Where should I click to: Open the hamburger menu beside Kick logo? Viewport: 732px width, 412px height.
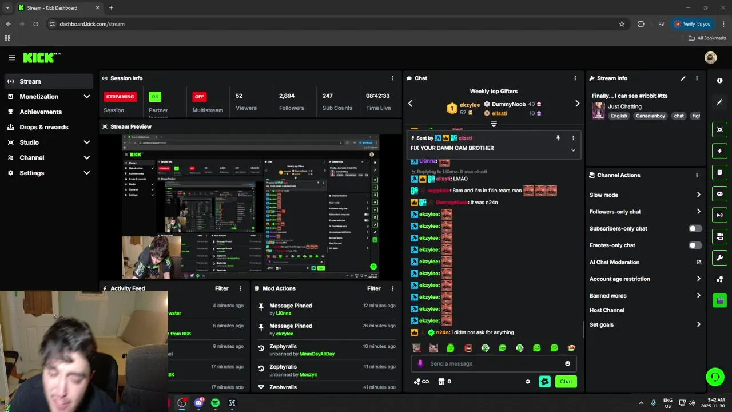[12, 57]
